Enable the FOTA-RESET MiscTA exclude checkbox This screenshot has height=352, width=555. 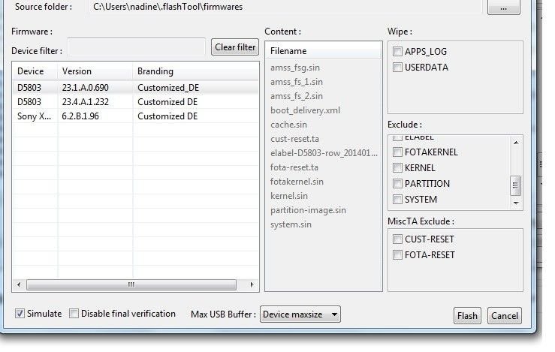[x=397, y=254]
